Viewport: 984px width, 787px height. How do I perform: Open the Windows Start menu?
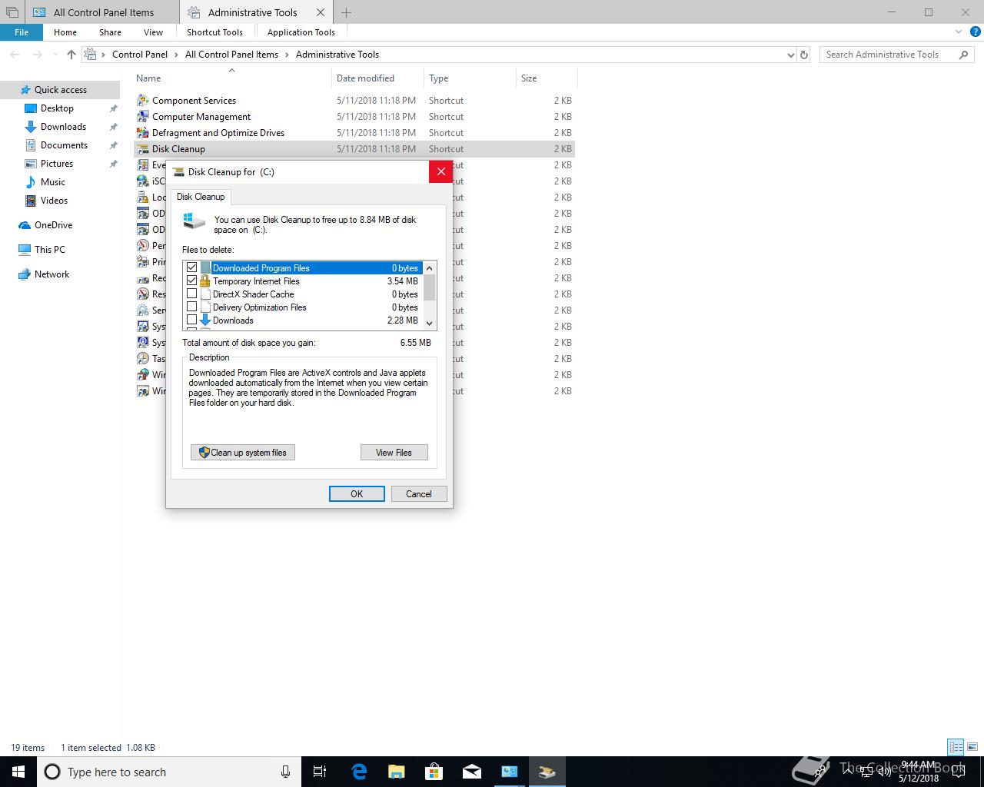tap(18, 772)
